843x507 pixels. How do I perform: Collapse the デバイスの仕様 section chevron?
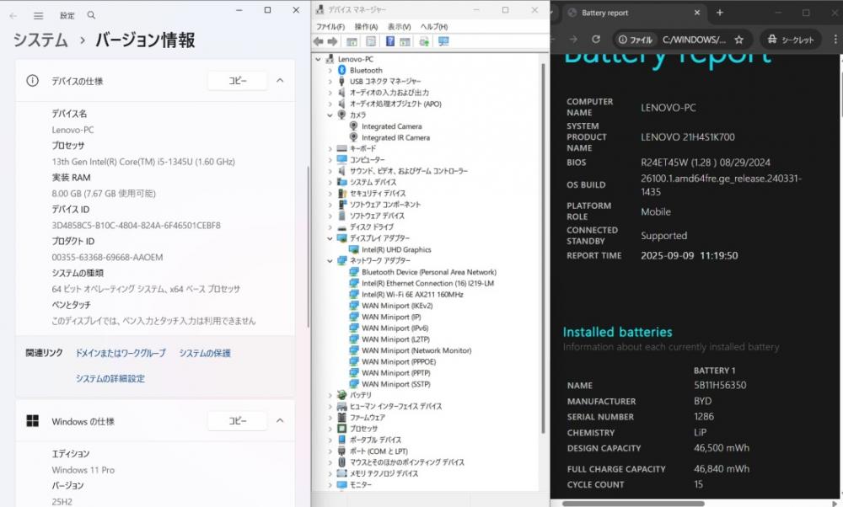(x=280, y=81)
